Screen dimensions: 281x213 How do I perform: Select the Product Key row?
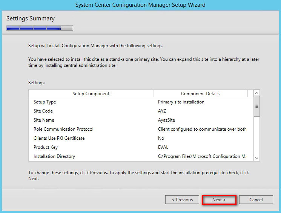tap(141, 147)
